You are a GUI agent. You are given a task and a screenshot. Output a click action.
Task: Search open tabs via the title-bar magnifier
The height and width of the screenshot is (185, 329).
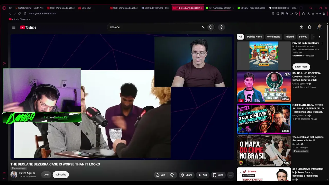311,8
